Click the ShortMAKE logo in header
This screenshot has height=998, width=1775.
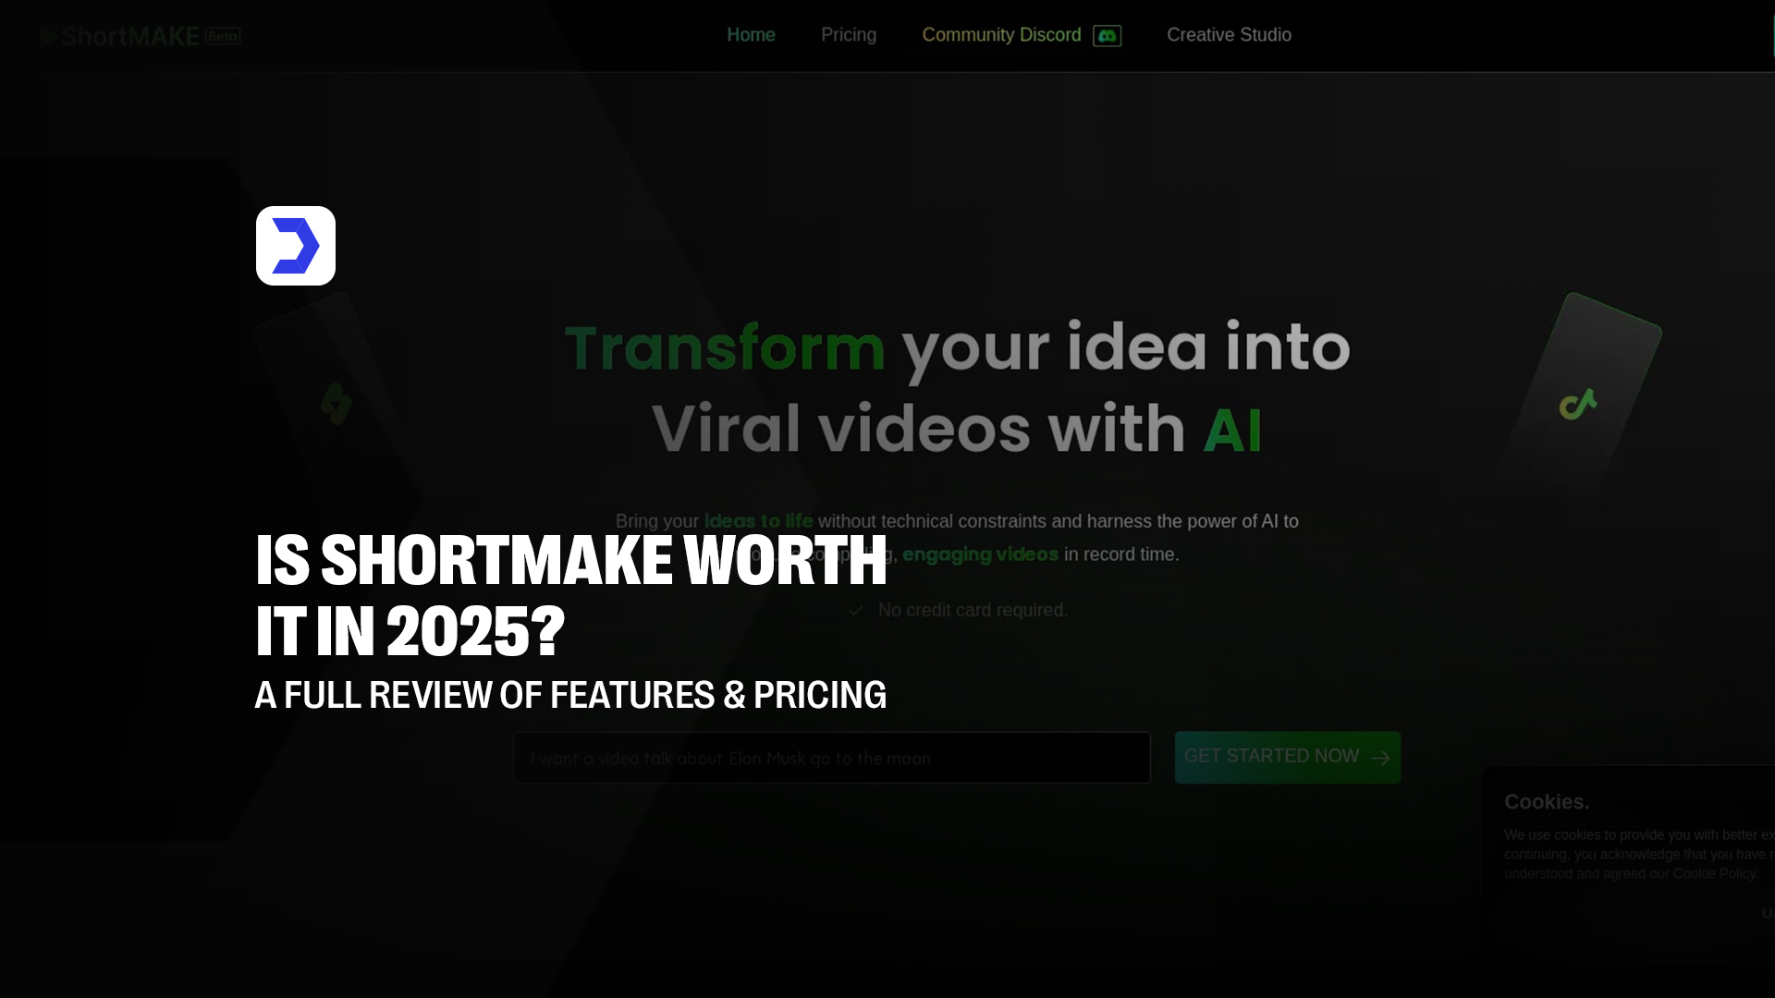pyautogui.click(x=120, y=36)
